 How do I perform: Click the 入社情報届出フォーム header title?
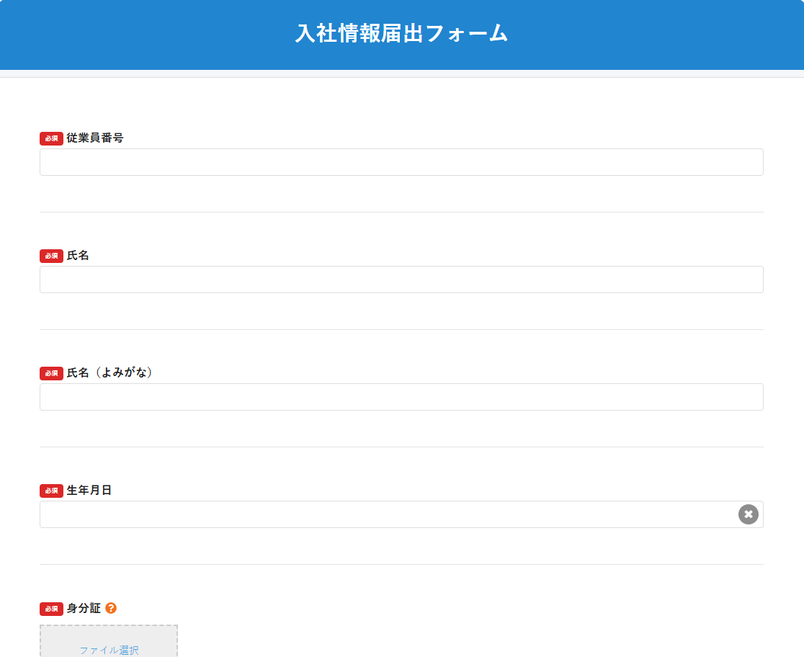click(x=401, y=34)
